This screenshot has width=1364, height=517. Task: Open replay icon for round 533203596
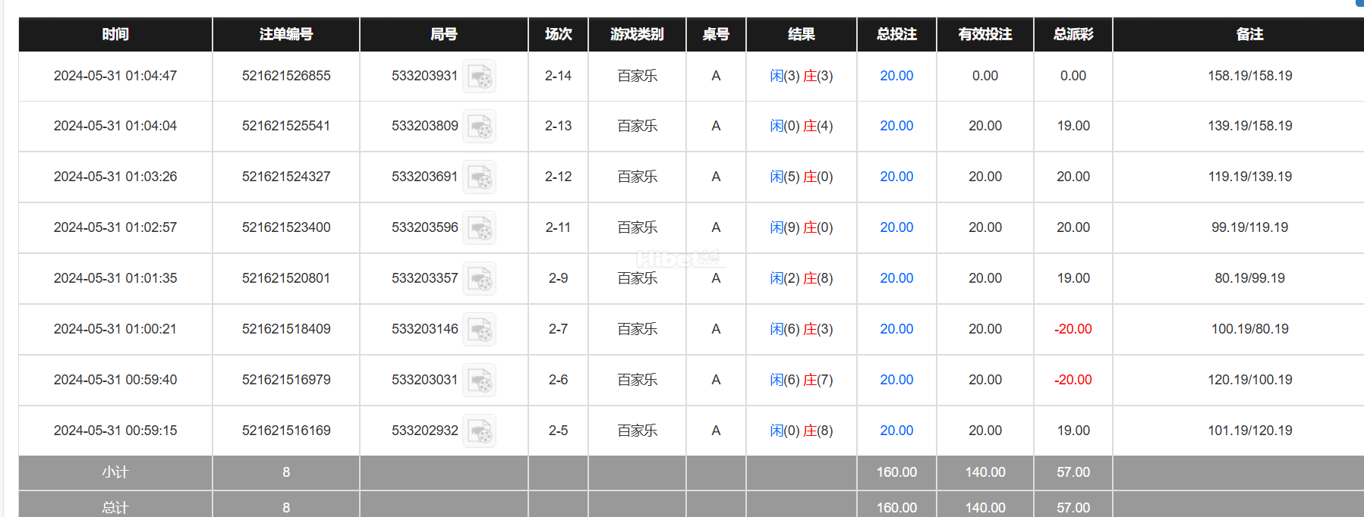coord(480,228)
